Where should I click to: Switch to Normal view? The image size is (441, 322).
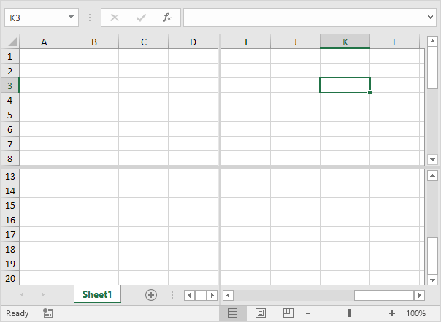click(233, 313)
